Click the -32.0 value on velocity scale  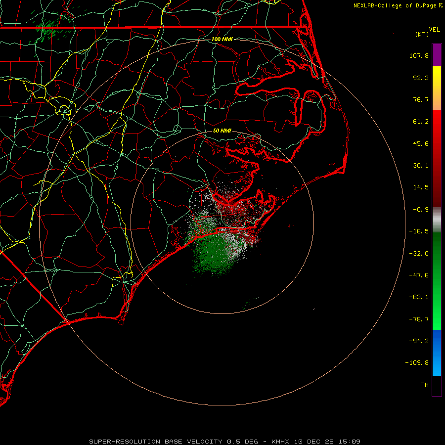point(419,254)
